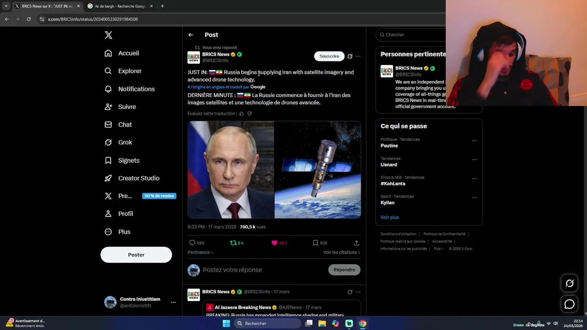This screenshot has height=330, width=587.
Task: Go to Accueil in the sidebar
Action: click(x=122, y=53)
